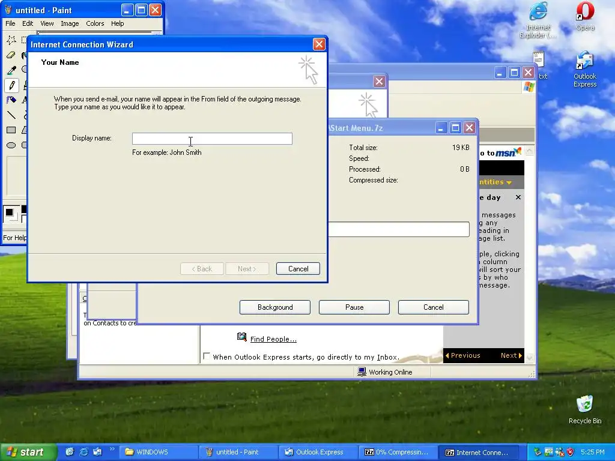Open Paint's Edit menu

[28, 23]
